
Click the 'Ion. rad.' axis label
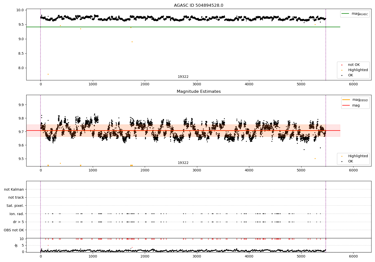click(x=17, y=214)
